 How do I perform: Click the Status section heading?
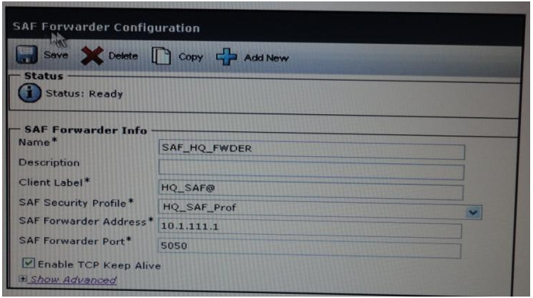click(x=44, y=76)
